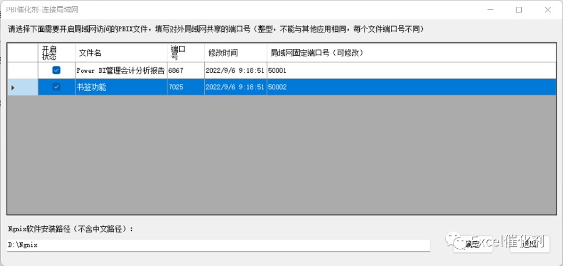Image resolution: width=563 pixels, height=266 pixels.
Task: Click the 修改时间 column header
Action: coord(236,53)
